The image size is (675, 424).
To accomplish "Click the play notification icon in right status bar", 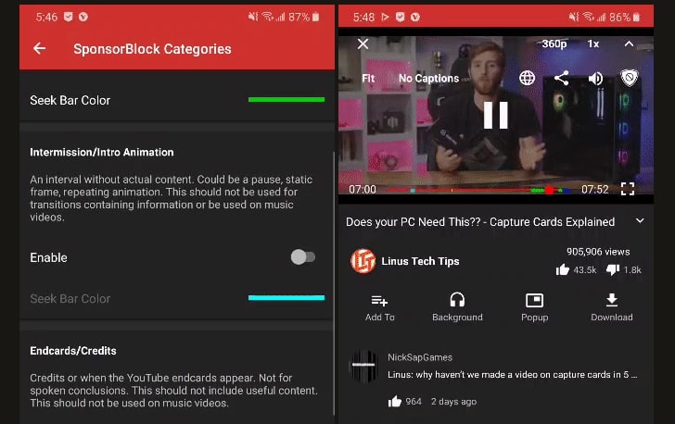I will point(386,18).
